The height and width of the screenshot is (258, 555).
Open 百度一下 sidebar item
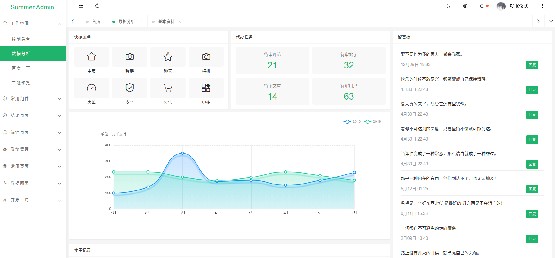click(33, 68)
